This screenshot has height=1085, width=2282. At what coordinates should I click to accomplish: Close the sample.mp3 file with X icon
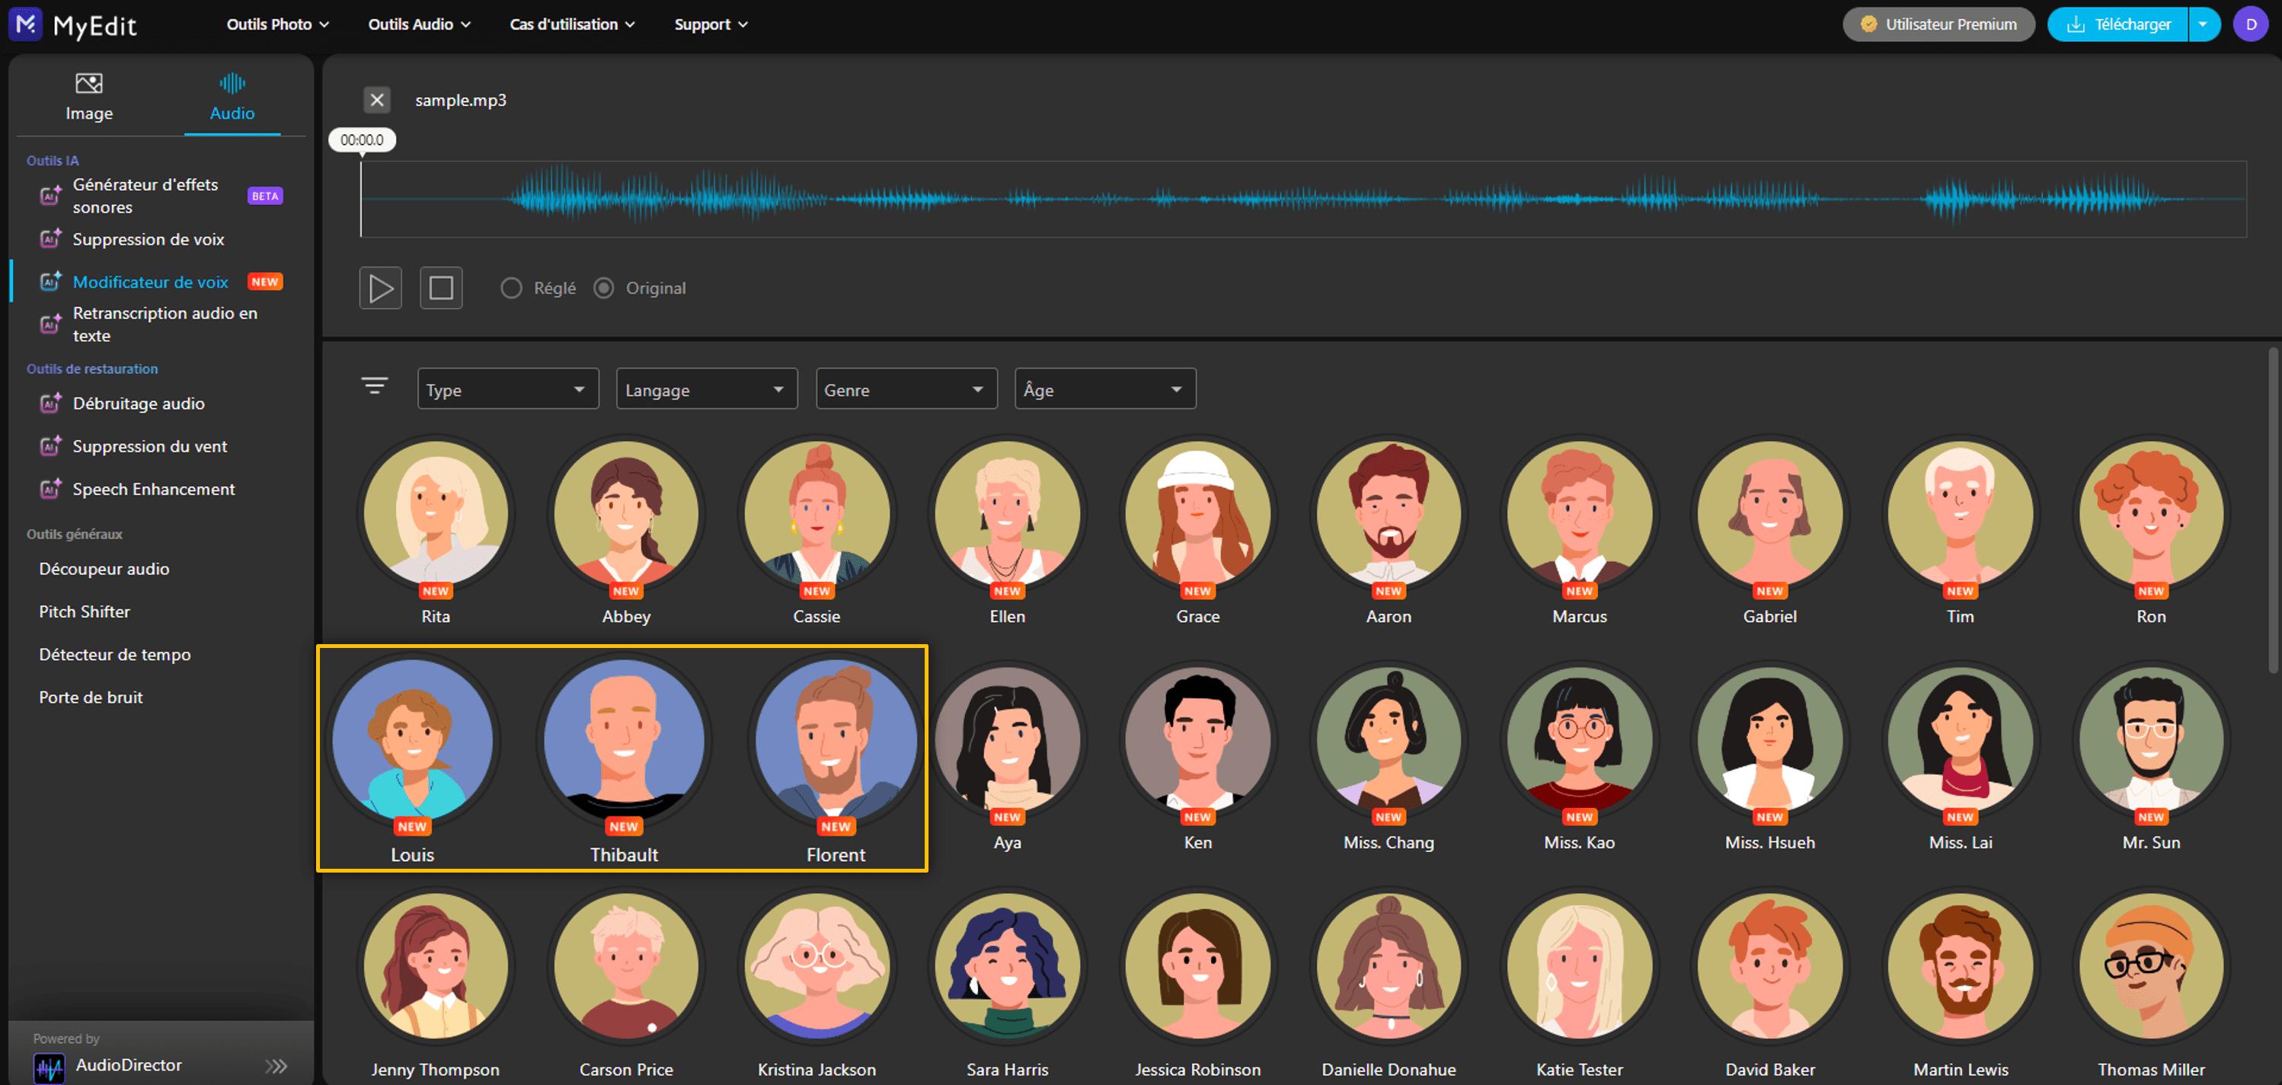pyautogui.click(x=376, y=100)
